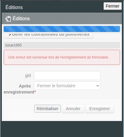Click the red error alert message
The height and width of the screenshot is (137, 124).
pyautogui.click(x=62, y=57)
